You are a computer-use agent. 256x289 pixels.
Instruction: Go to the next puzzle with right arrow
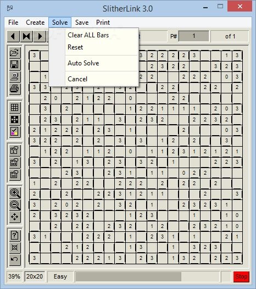click(40, 36)
